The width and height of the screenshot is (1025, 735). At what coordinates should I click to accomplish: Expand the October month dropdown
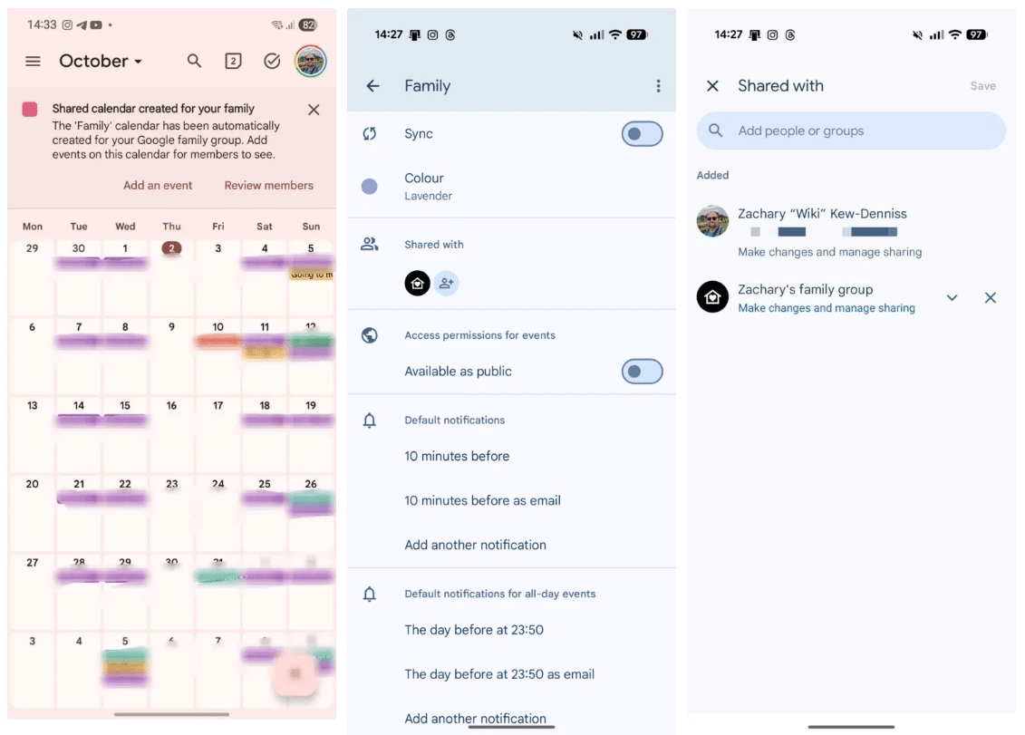click(x=101, y=62)
